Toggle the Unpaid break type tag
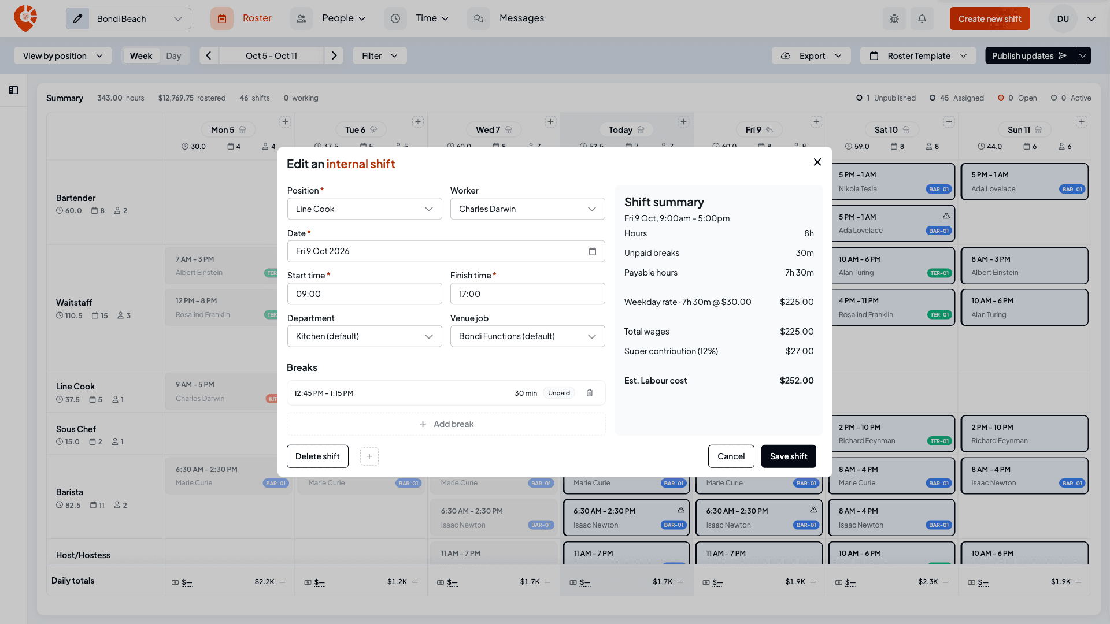The width and height of the screenshot is (1110, 624). [559, 393]
